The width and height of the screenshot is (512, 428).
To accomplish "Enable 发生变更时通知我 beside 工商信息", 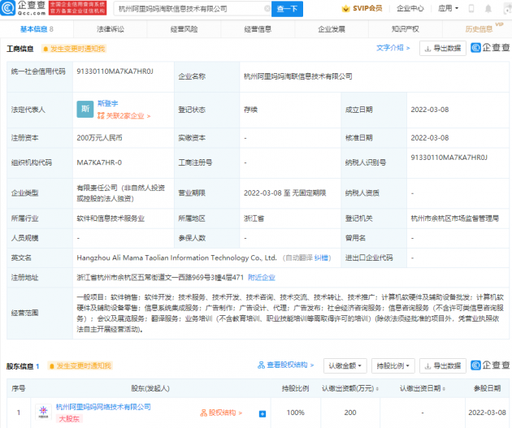I will (74, 49).
